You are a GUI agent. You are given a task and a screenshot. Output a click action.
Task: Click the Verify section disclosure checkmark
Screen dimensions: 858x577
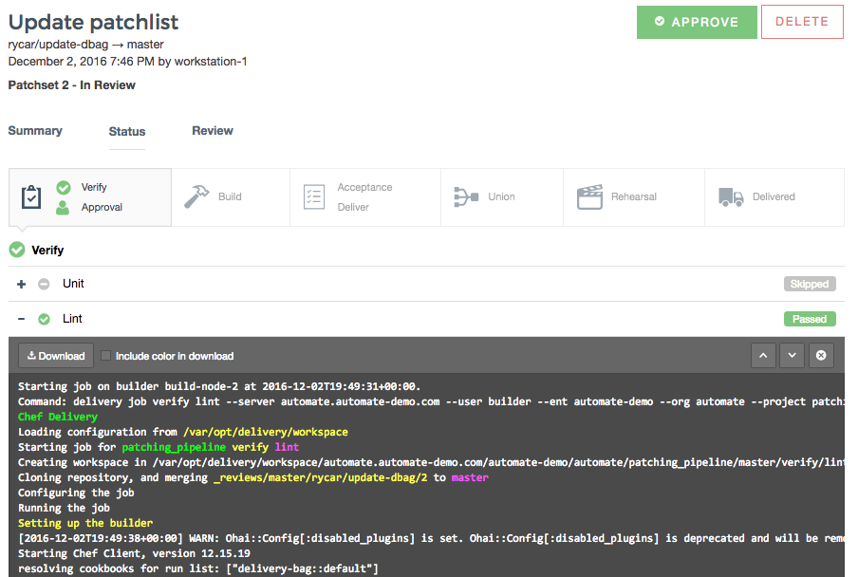point(16,250)
